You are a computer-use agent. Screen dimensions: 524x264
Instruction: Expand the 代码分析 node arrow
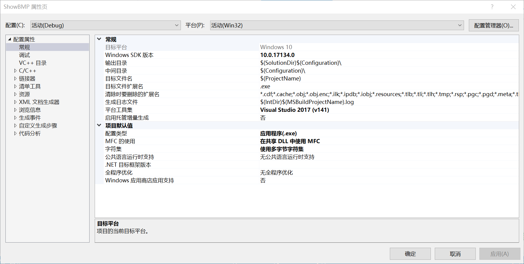click(15, 133)
